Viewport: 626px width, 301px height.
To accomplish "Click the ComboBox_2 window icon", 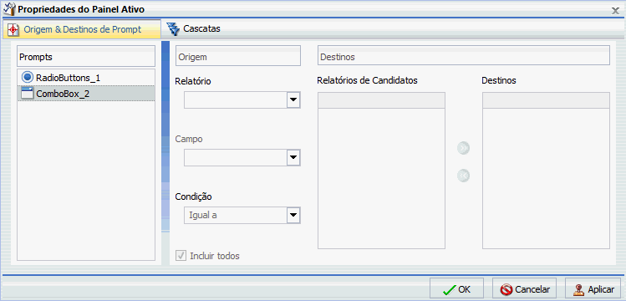I will pos(27,94).
